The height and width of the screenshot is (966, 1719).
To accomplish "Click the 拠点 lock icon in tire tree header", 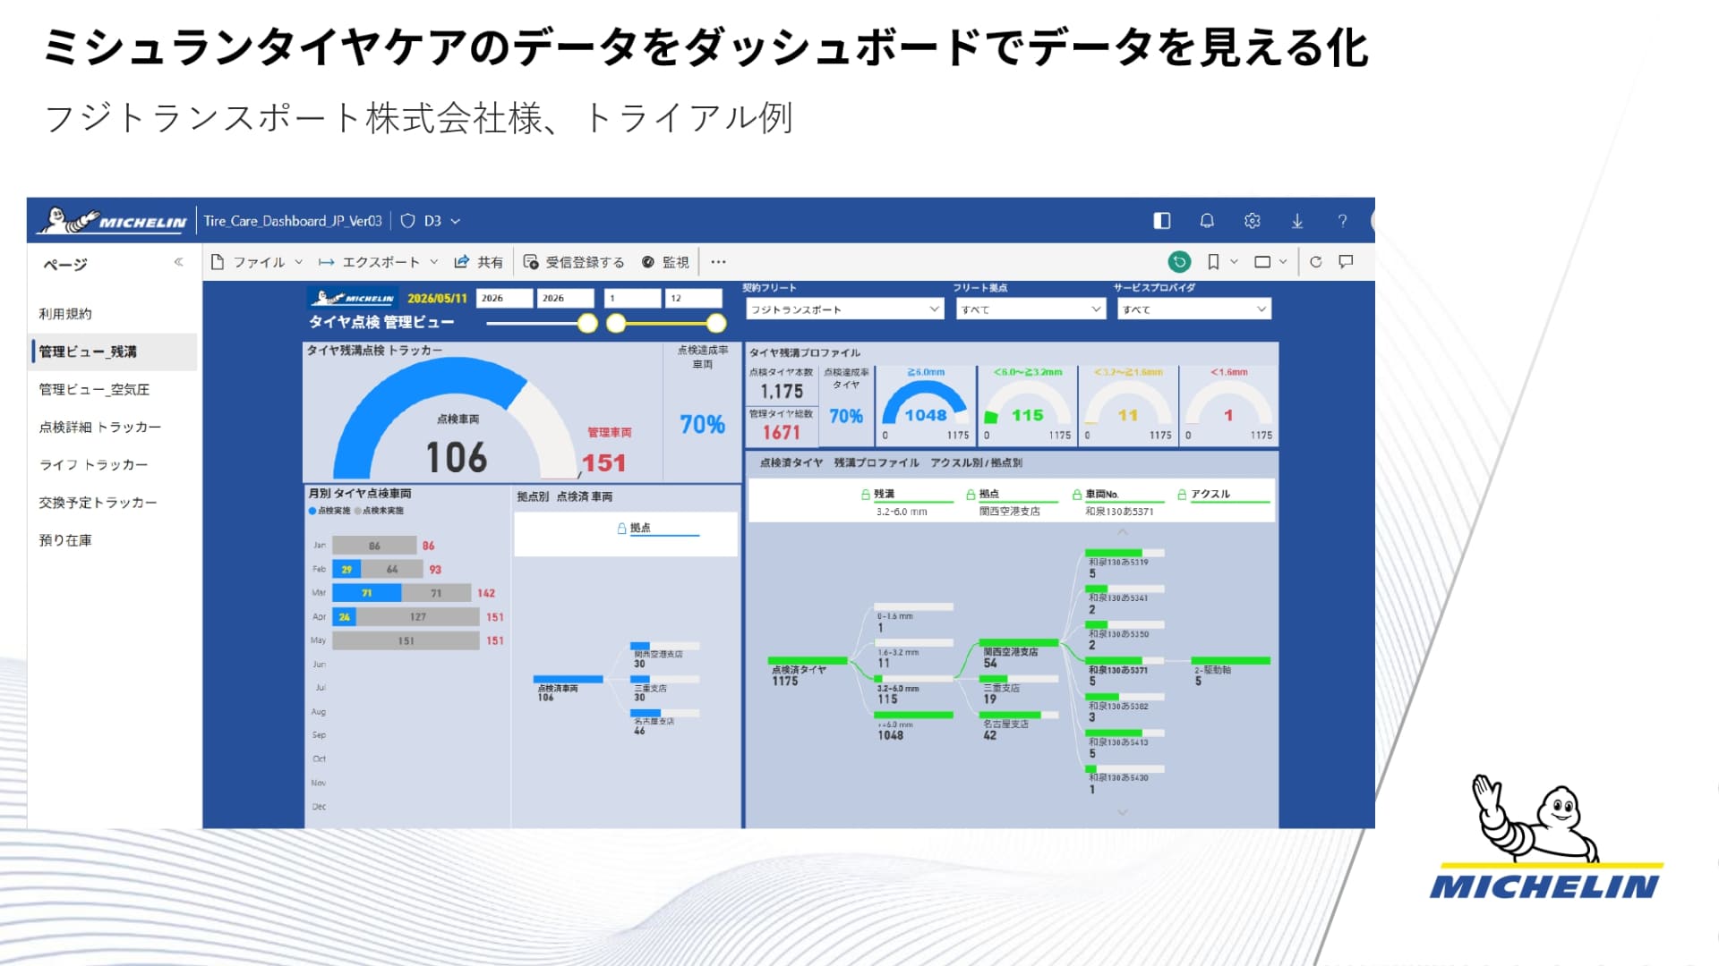I will [971, 494].
